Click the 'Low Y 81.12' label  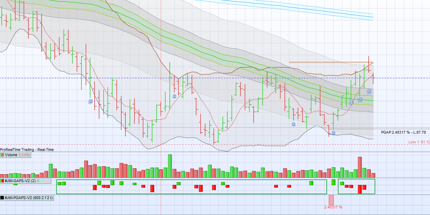(x=419, y=142)
